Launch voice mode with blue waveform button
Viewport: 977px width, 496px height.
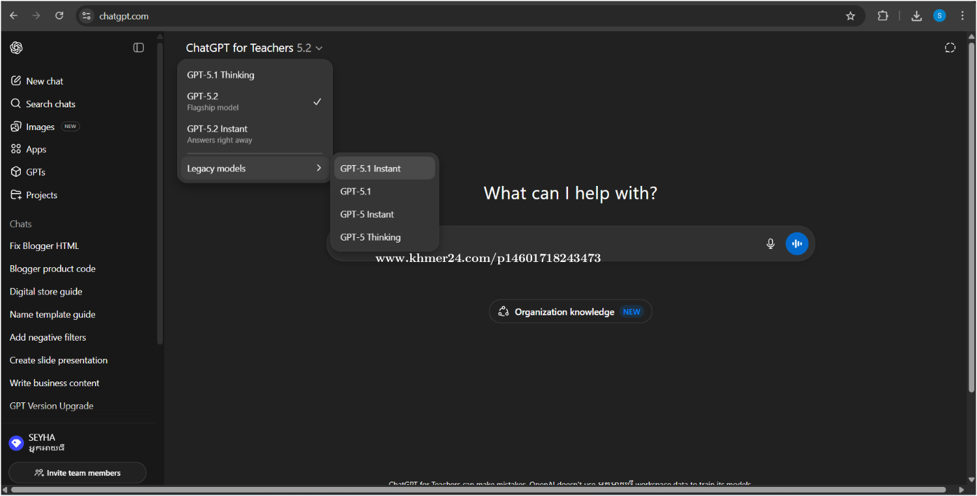(x=797, y=244)
